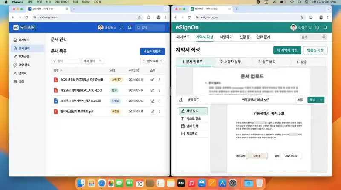
Task: Click the upload icon in the field toolbar
Action: (181, 100)
